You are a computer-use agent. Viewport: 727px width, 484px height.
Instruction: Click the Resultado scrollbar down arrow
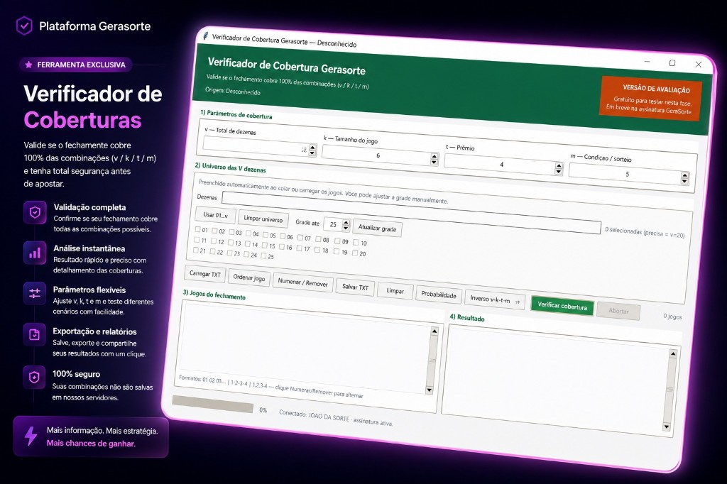click(667, 427)
